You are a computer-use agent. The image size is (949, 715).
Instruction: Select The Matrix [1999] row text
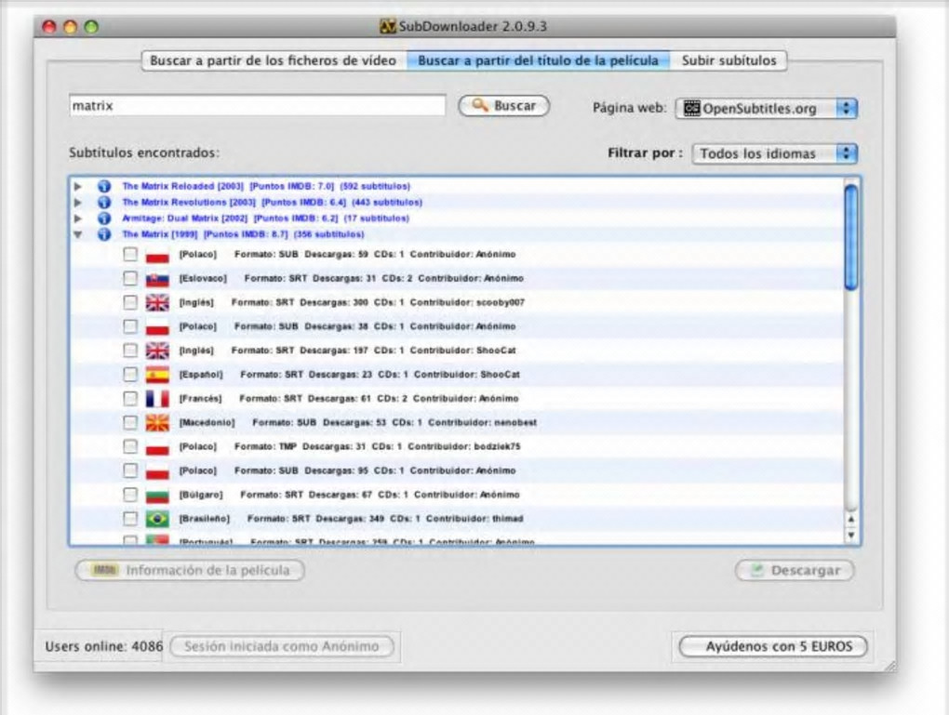pyautogui.click(x=243, y=234)
